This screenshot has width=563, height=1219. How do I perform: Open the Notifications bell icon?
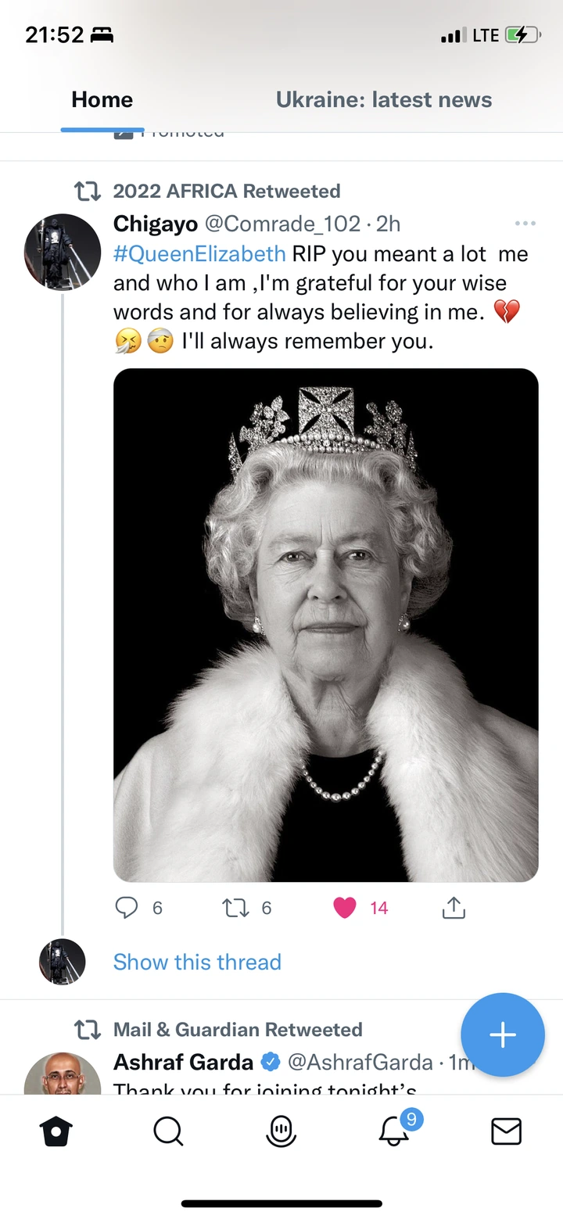(395, 1131)
